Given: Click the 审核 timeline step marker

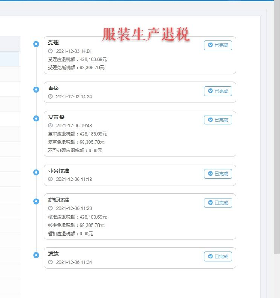Looking at the screenshot, I should (x=36, y=89).
